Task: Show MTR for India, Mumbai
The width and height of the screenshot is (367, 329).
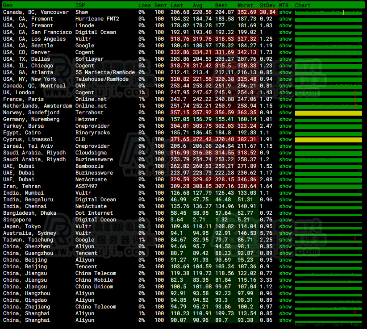Action: coord(285,193)
